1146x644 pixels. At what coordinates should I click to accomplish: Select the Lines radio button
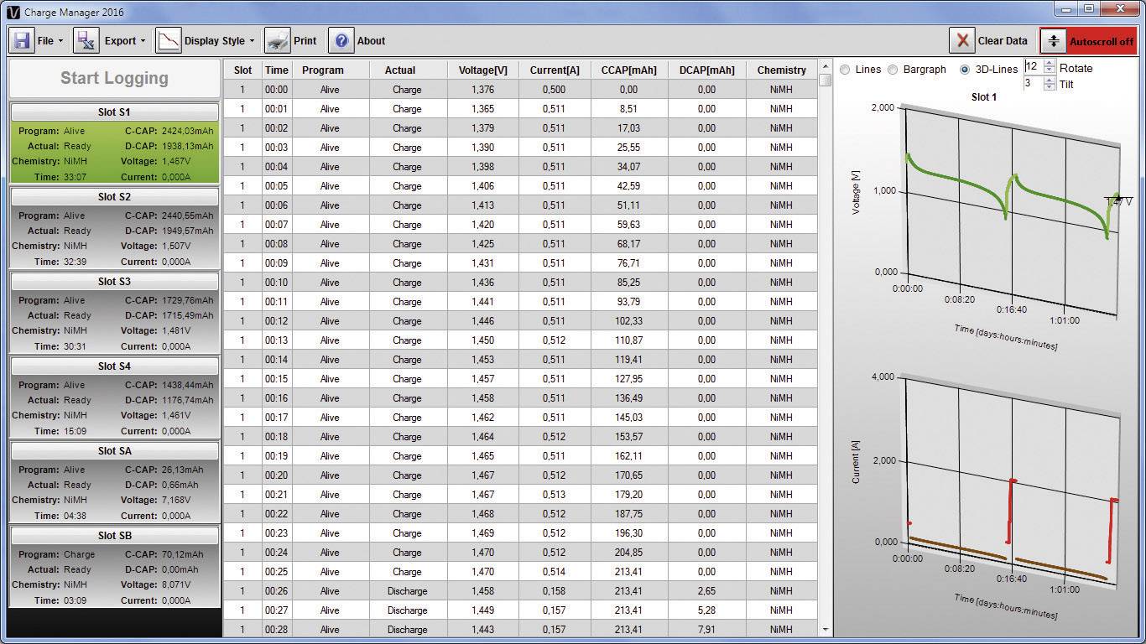coord(846,70)
